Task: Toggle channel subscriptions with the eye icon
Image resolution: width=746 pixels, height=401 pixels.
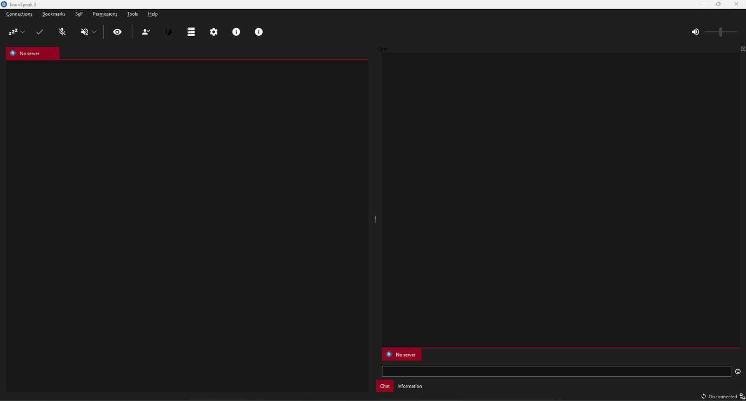Action: tap(117, 31)
